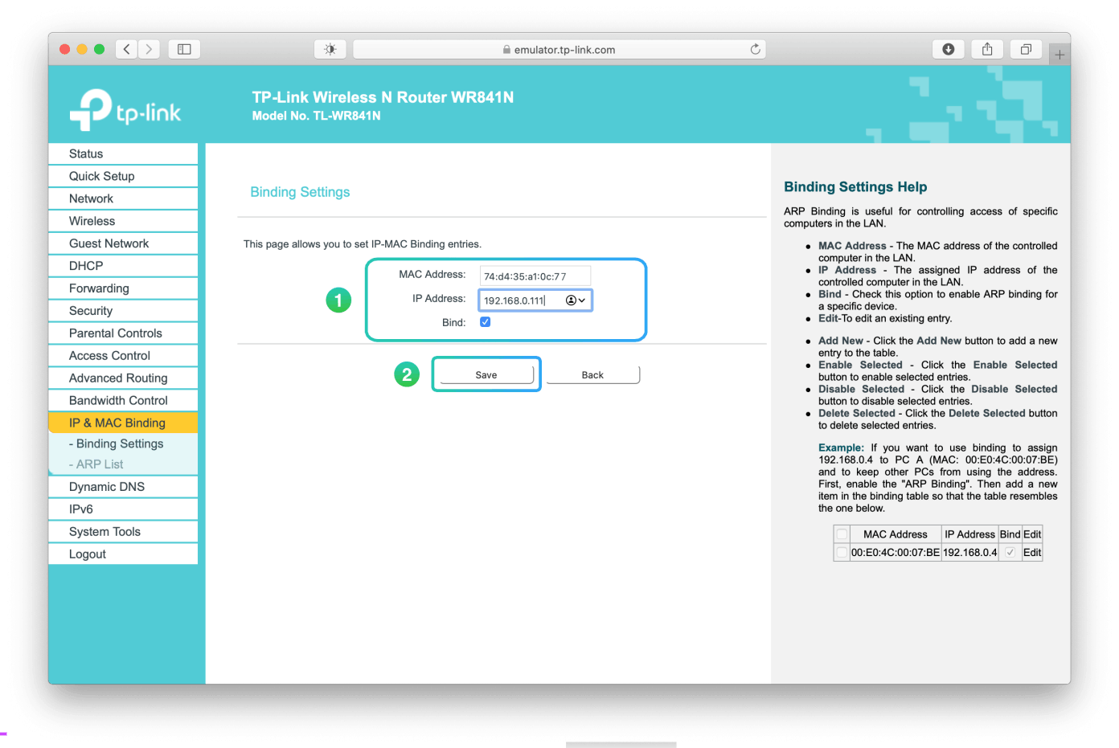Open Bandwidth Control menu
The image size is (1119, 748).
click(123, 401)
